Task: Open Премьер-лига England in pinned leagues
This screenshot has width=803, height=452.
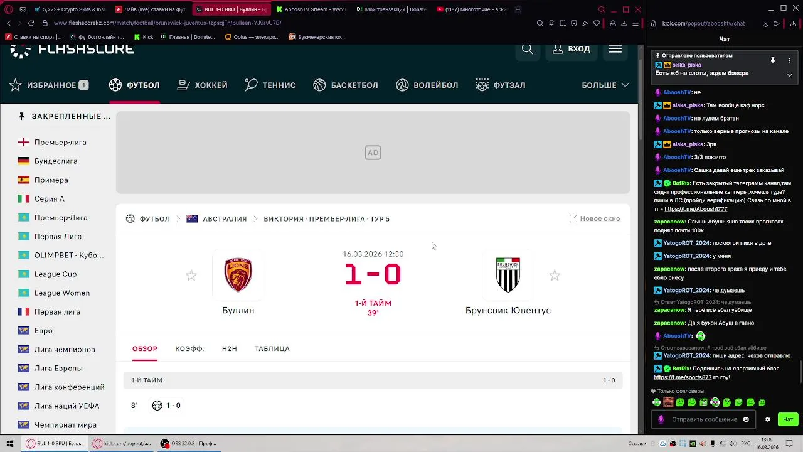Action: coord(60,143)
